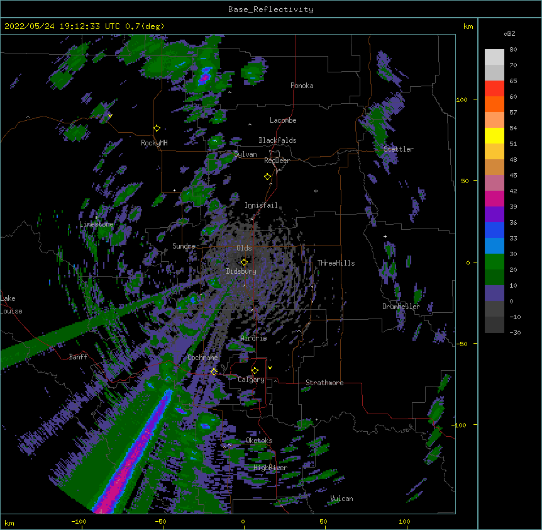
Task: Click the yellow V marker northwest of RockyMH
Action: 110,116
